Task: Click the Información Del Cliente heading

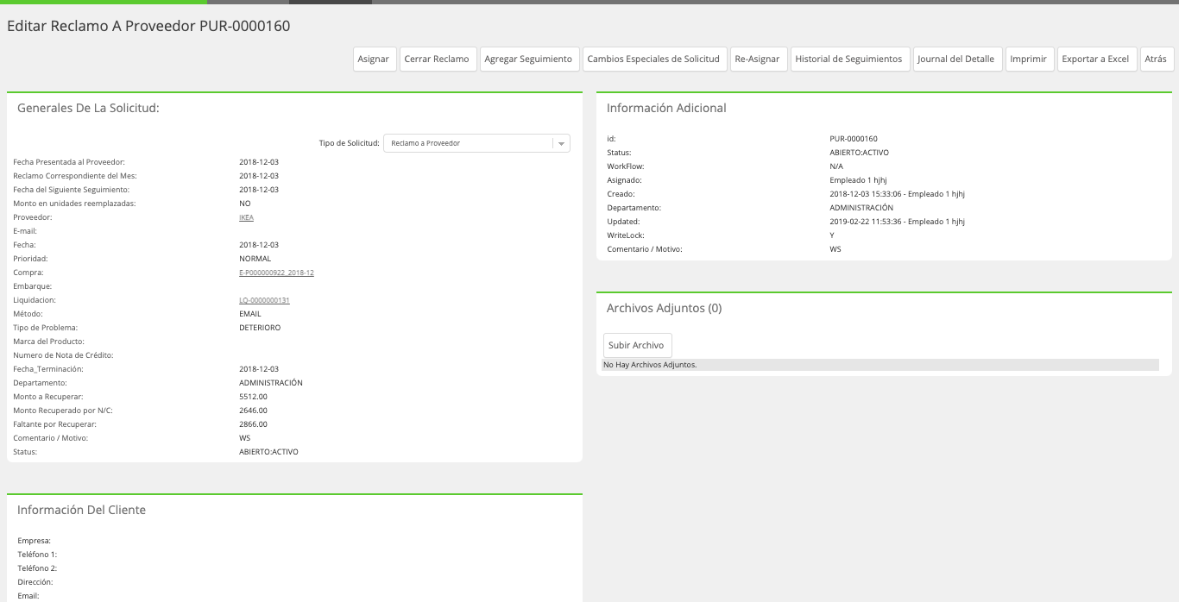Action: pos(82,510)
